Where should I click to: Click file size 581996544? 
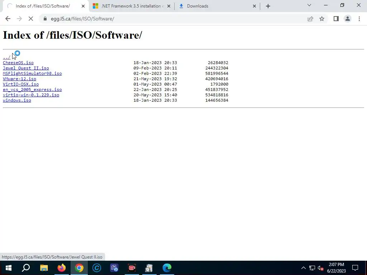pos(217,73)
